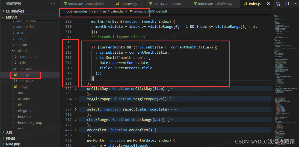This screenshot has height=147, width=299.
Task: Open the changes compare icon in editor toolbar
Action: pyautogui.click(x=278, y=4)
